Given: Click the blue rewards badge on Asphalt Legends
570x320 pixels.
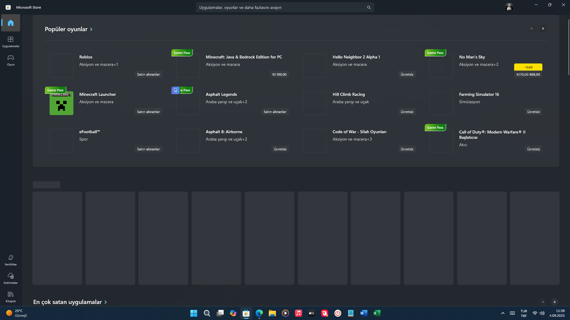Looking at the screenshot, I should (176, 90).
